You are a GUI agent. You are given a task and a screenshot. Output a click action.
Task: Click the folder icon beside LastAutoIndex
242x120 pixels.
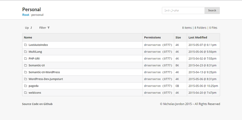(25, 45)
